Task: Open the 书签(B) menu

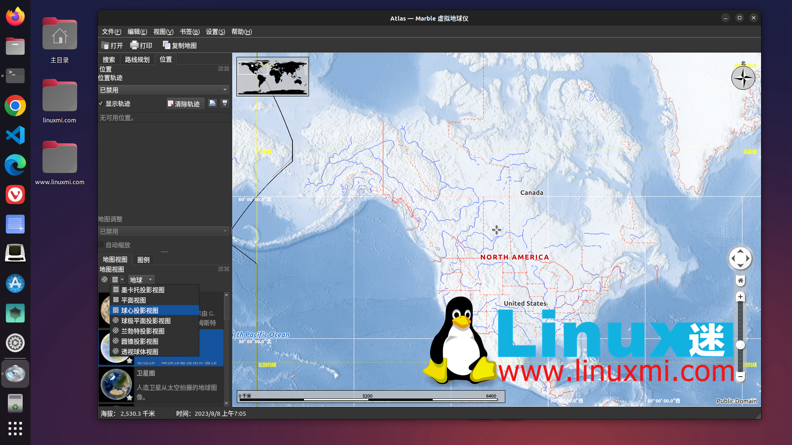Action: point(190,32)
